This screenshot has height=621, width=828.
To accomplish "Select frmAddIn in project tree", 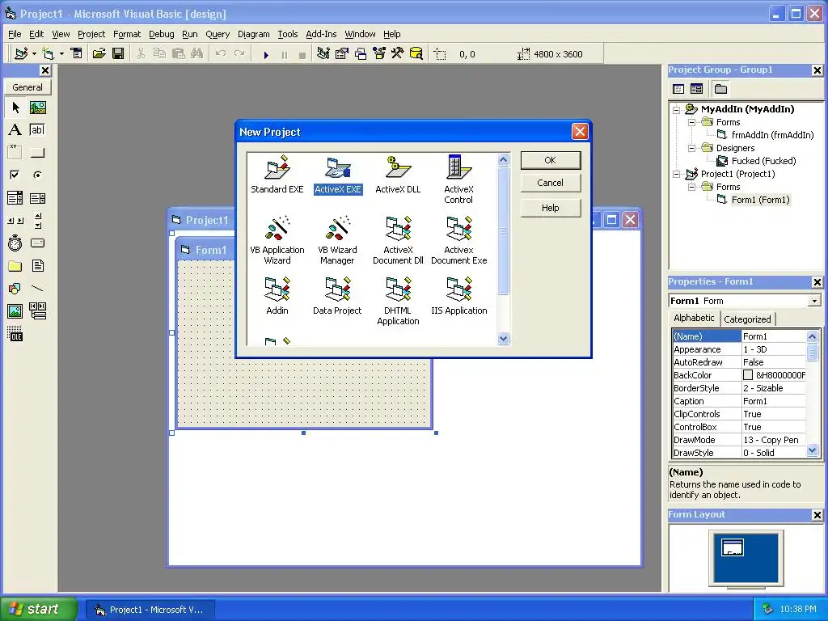I will click(x=767, y=135).
